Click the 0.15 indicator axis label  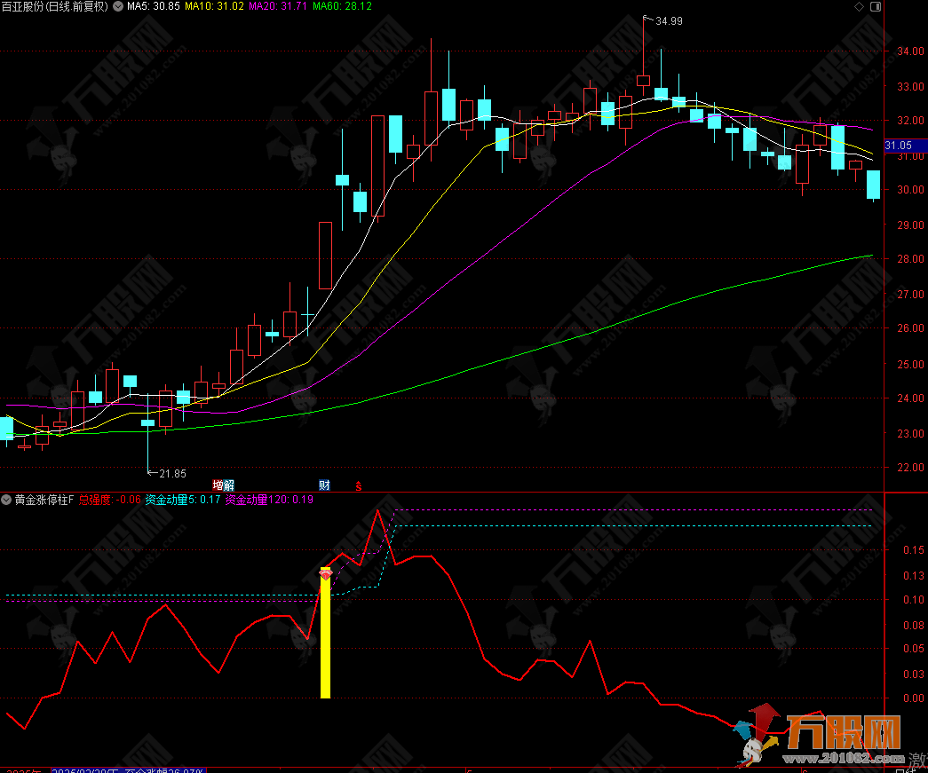[x=914, y=550]
